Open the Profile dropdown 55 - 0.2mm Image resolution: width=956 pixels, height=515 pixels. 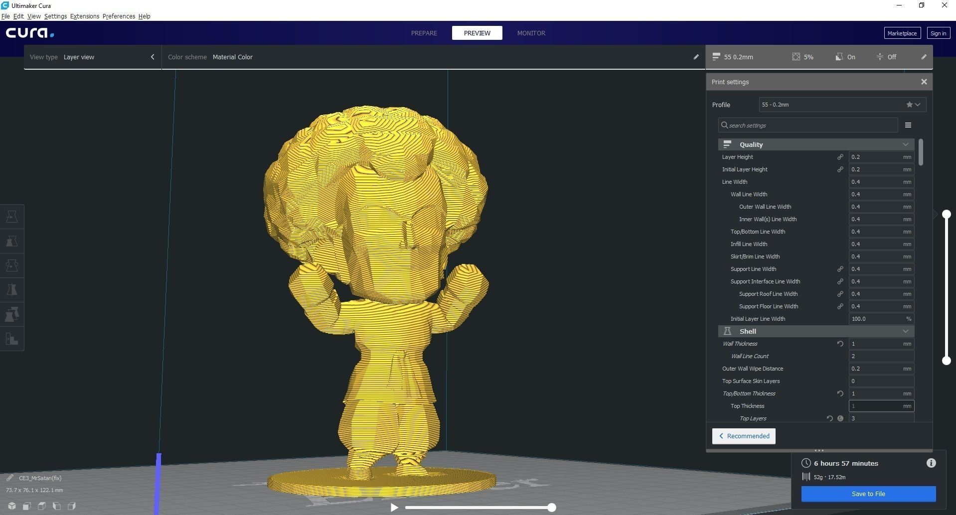842,105
